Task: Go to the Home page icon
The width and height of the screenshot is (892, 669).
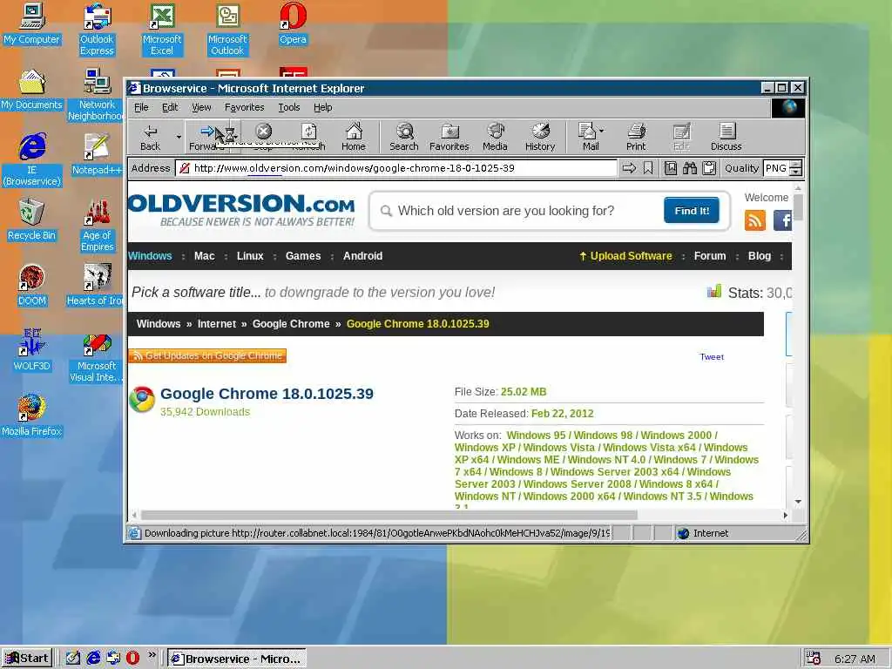Action: (354, 137)
